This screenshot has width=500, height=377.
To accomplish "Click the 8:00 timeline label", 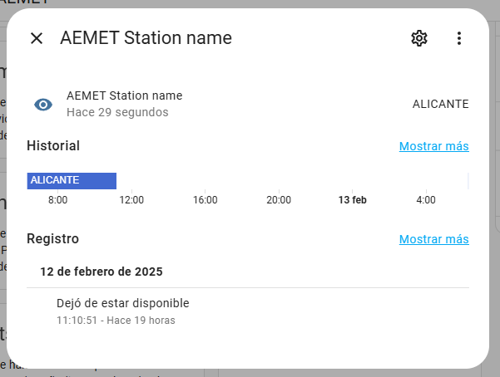I will (x=57, y=200).
